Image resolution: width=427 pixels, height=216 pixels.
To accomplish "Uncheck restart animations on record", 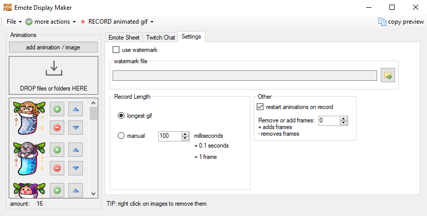I will [x=260, y=107].
